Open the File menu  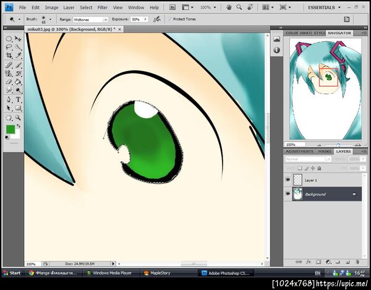22,7
